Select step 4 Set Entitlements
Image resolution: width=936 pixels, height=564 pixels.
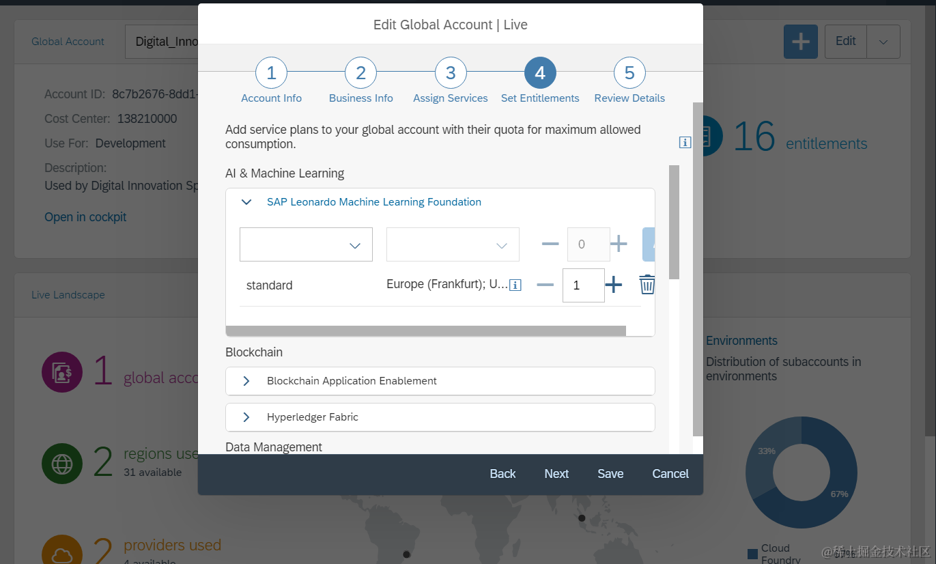coord(540,73)
